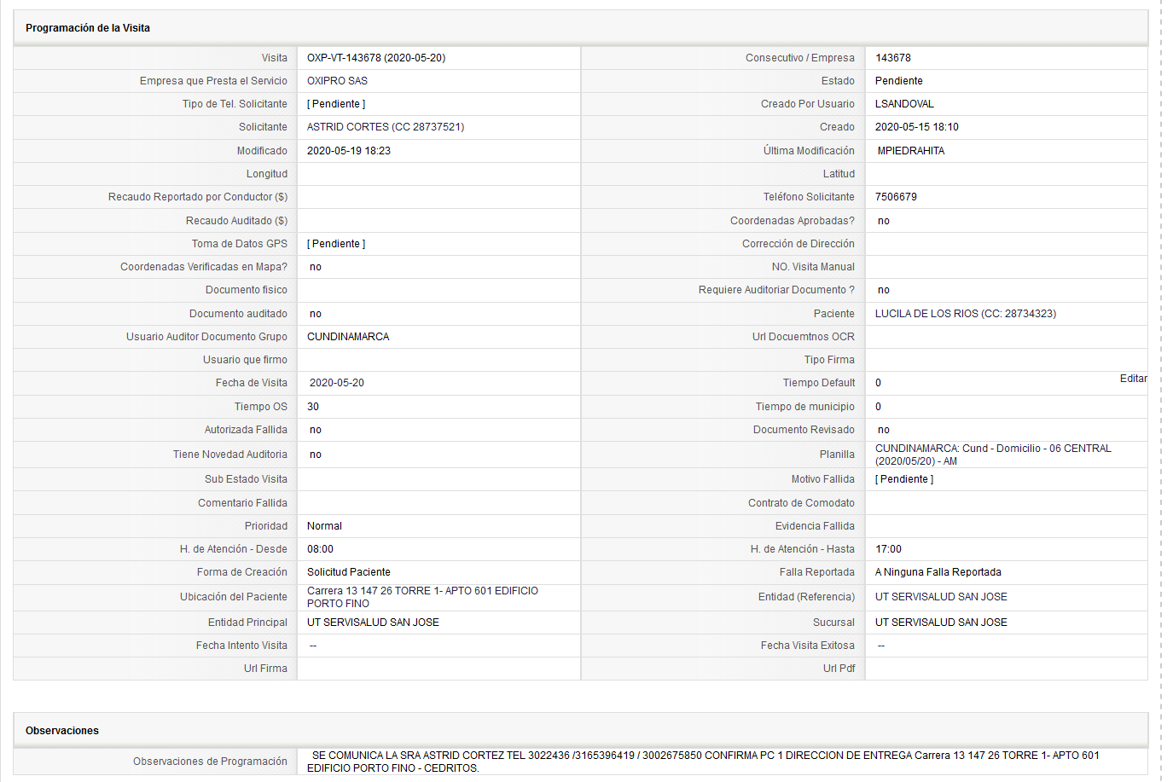Click Tiempo de municipio value 0
This screenshot has height=782, width=1173.
(879, 407)
